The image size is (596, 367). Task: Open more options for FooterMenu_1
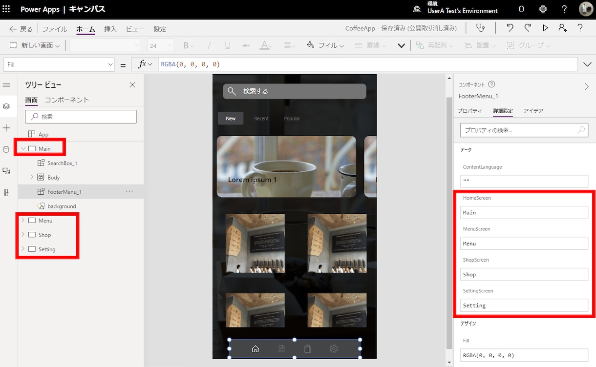coord(129,191)
